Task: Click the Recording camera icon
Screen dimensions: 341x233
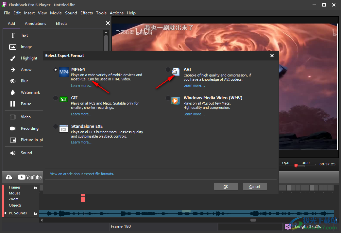Action: 13,128
